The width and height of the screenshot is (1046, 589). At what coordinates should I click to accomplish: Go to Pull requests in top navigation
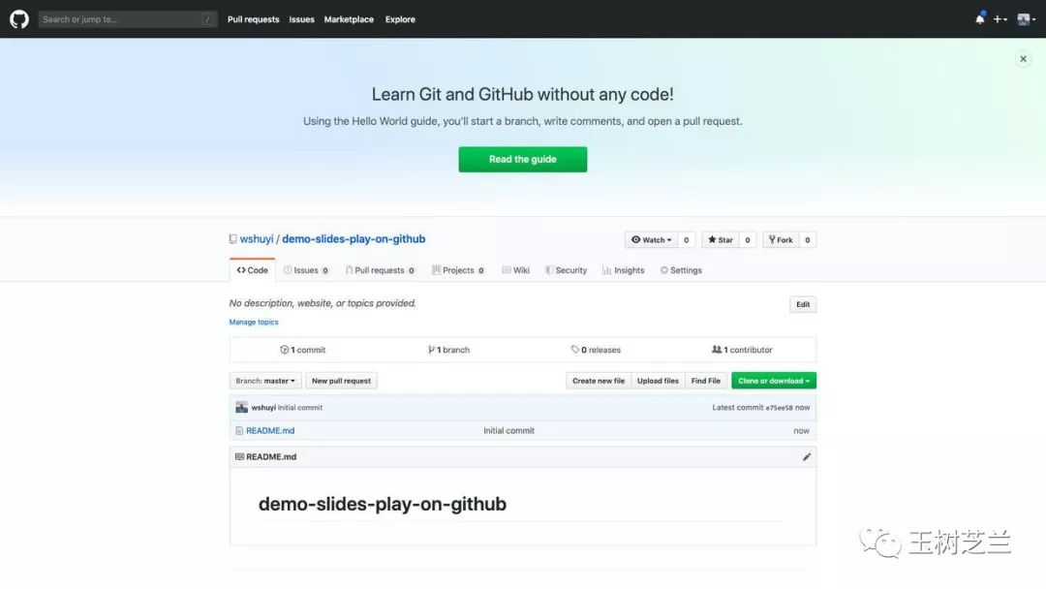click(x=254, y=19)
